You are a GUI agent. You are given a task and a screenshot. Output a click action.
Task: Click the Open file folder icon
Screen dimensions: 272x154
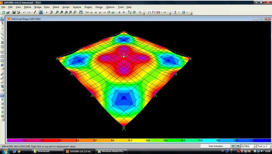click(8, 12)
